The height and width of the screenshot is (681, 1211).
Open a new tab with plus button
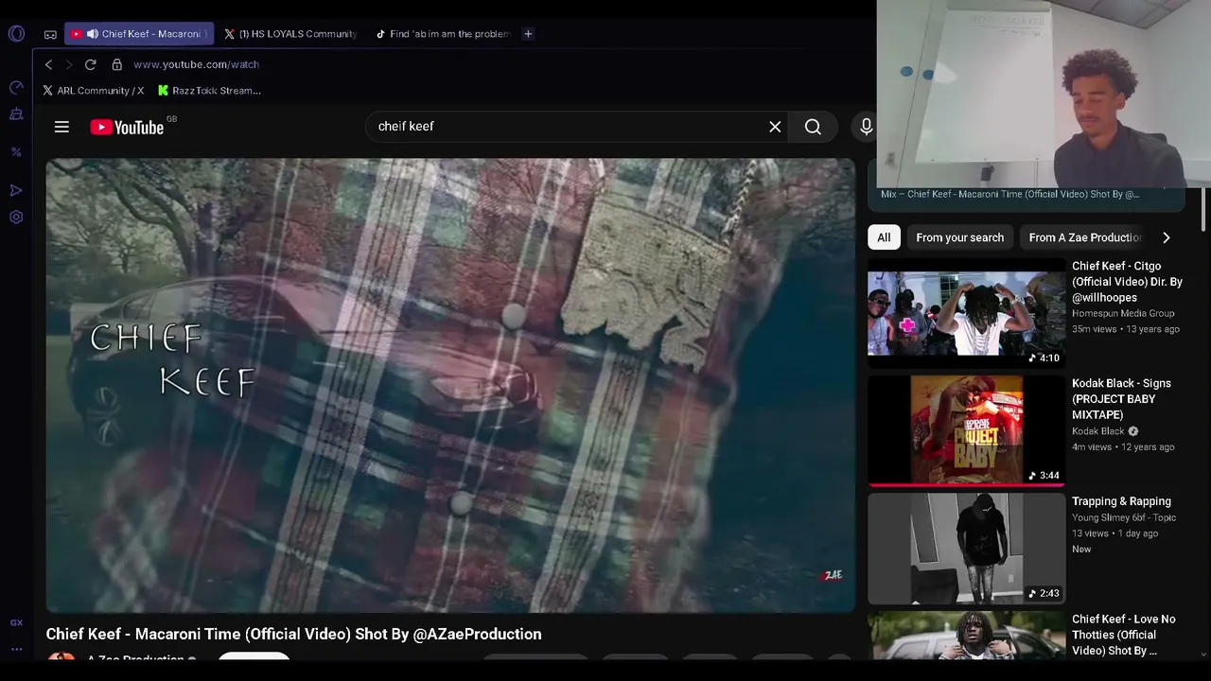528,34
